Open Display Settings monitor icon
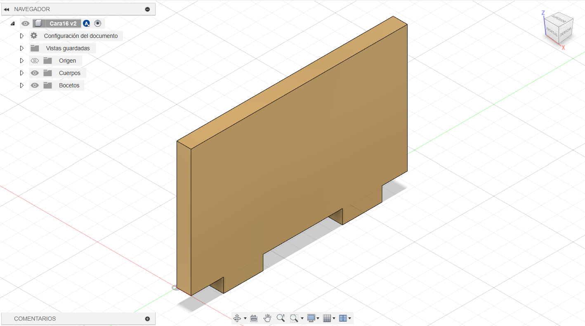The height and width of the screenshot is (326, 585). [x=311, y=318]
